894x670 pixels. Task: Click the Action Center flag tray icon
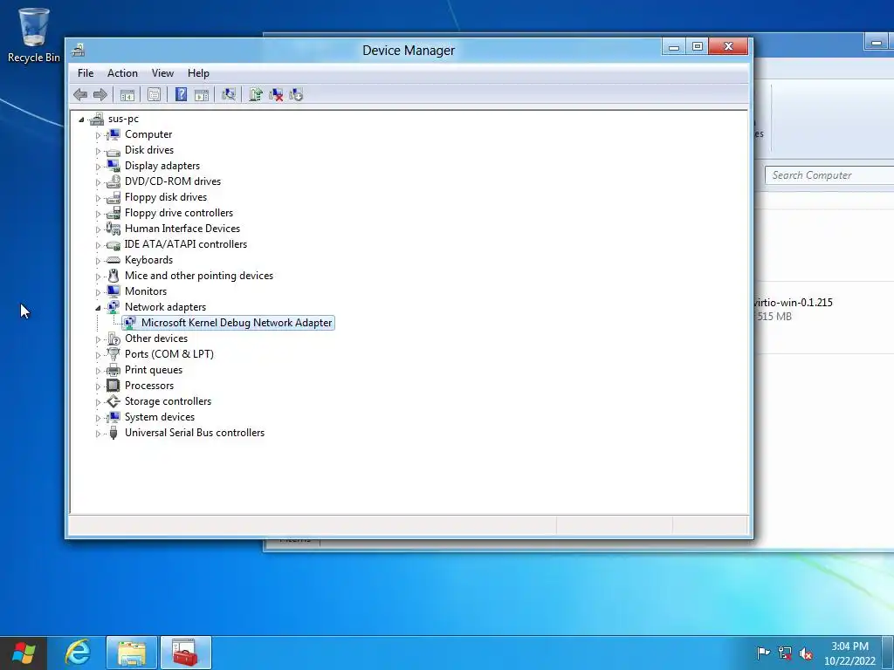pos(763,653)
